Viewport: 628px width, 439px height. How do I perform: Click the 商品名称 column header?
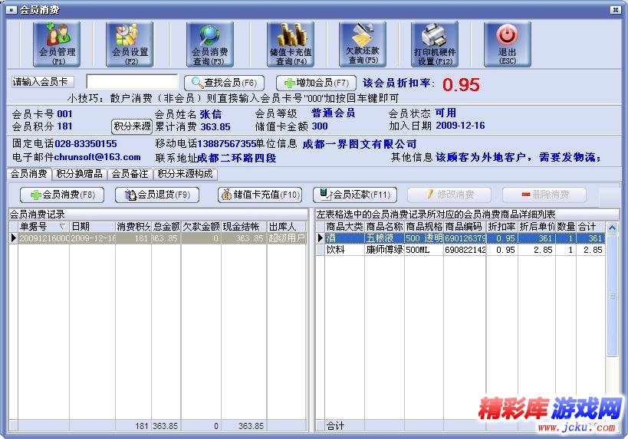coord(384,227)
